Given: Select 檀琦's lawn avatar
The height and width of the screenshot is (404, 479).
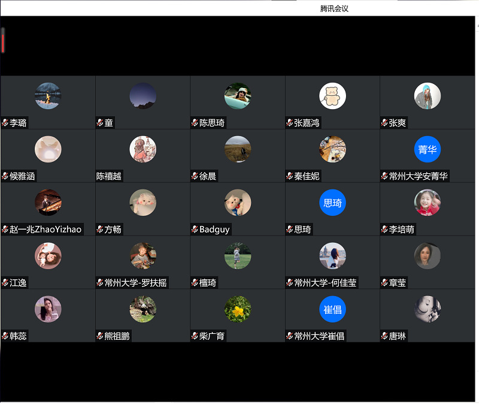Looking at the screenshot, I should click(x=238, y=256).
